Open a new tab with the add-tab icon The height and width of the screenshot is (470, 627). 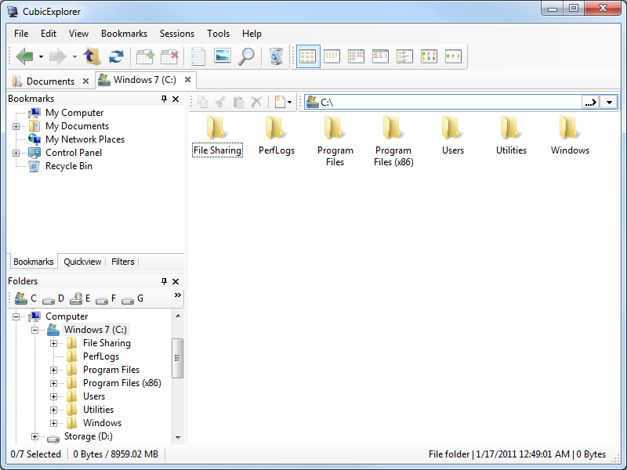(x=145, y=56)
